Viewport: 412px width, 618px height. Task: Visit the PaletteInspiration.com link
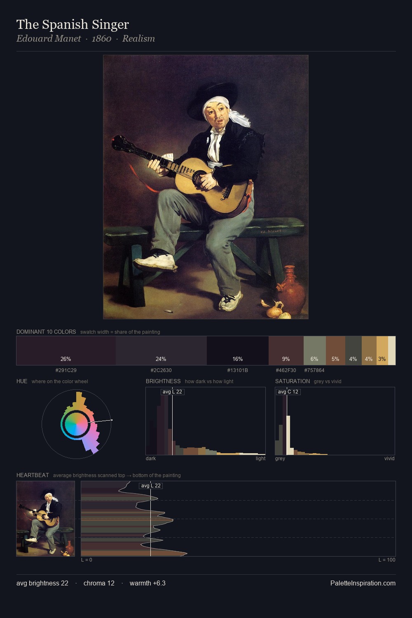click(363, 583)
